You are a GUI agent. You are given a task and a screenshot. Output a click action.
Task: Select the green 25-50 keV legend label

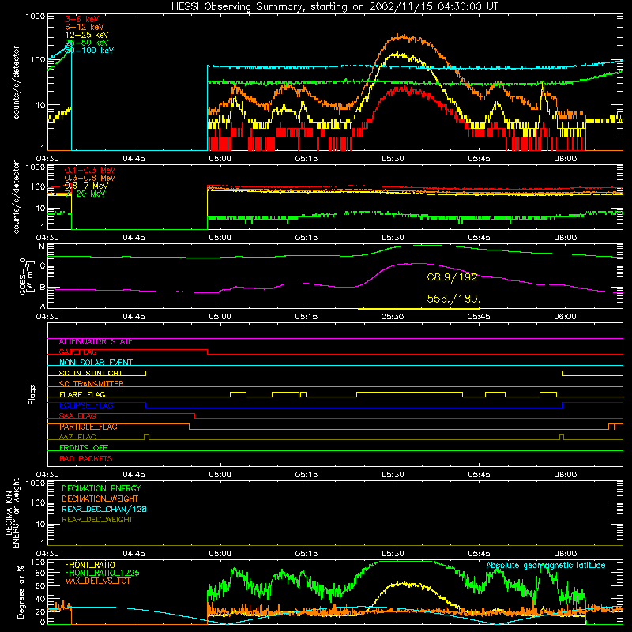pyautogui.click(x=86, y=43)
